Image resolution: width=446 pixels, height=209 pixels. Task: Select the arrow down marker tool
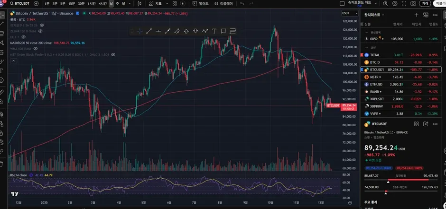(195, 31)
